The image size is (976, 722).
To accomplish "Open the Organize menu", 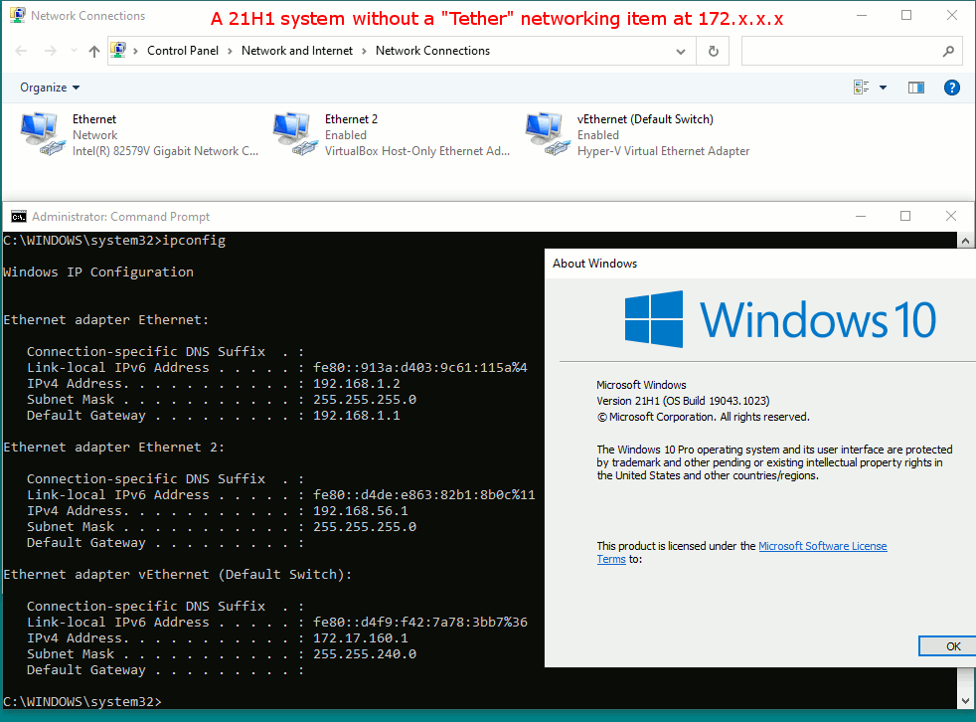I will pos(50,88).
